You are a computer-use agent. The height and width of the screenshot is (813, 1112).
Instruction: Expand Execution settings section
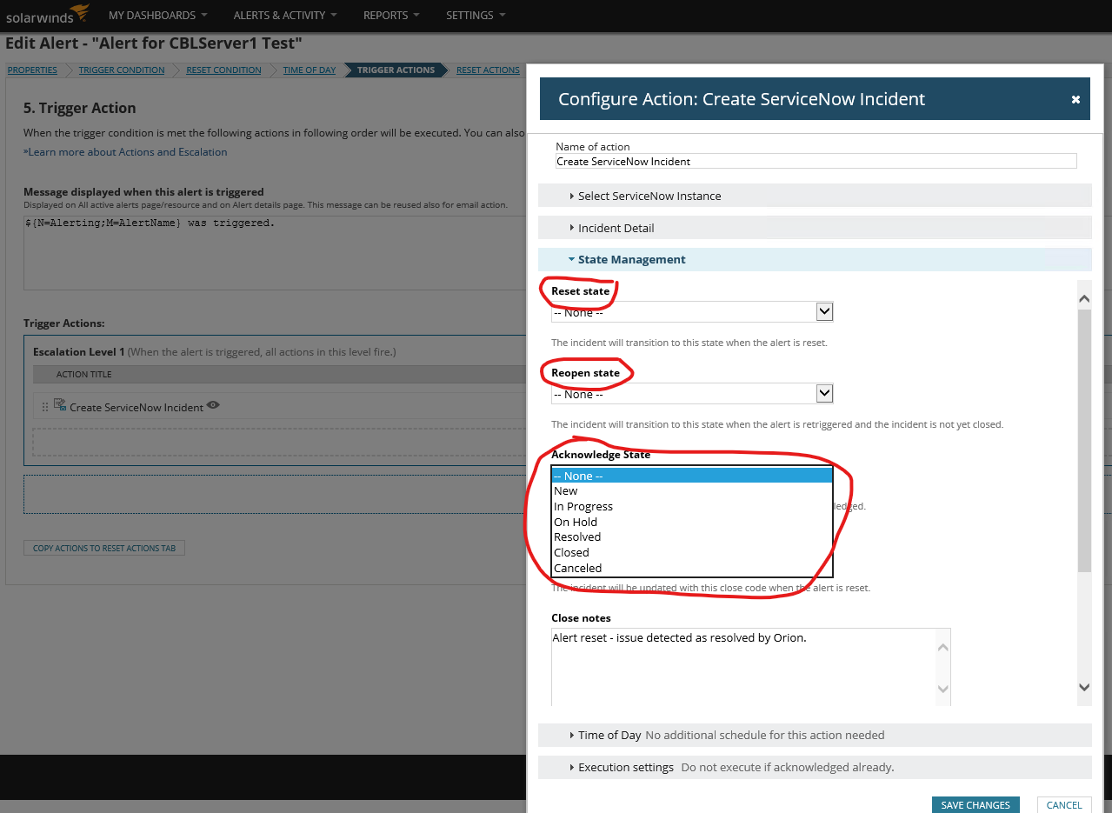point(815,767)
